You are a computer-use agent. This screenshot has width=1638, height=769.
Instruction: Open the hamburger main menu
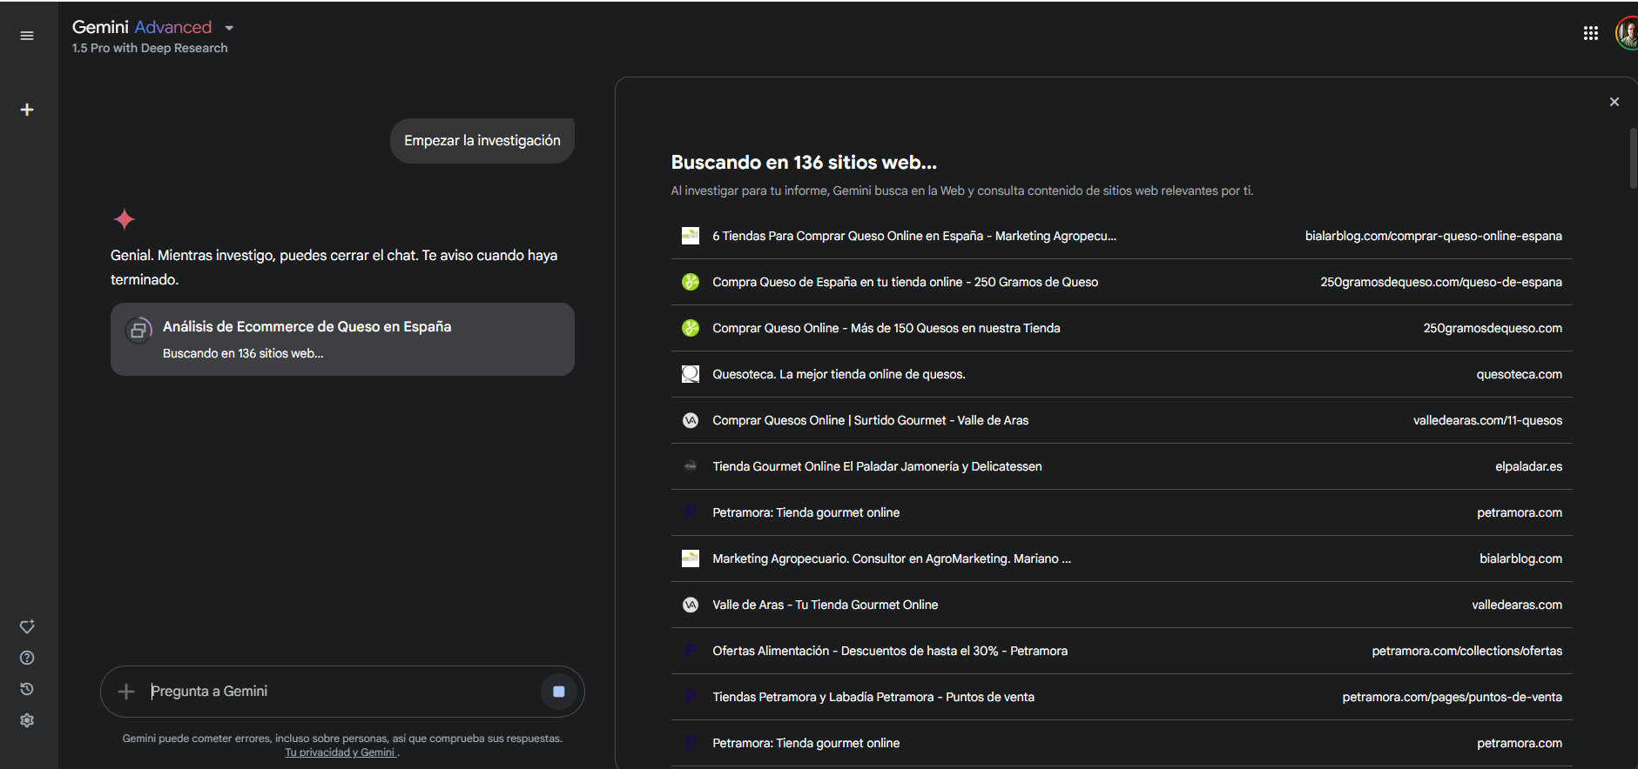point(27,36)
